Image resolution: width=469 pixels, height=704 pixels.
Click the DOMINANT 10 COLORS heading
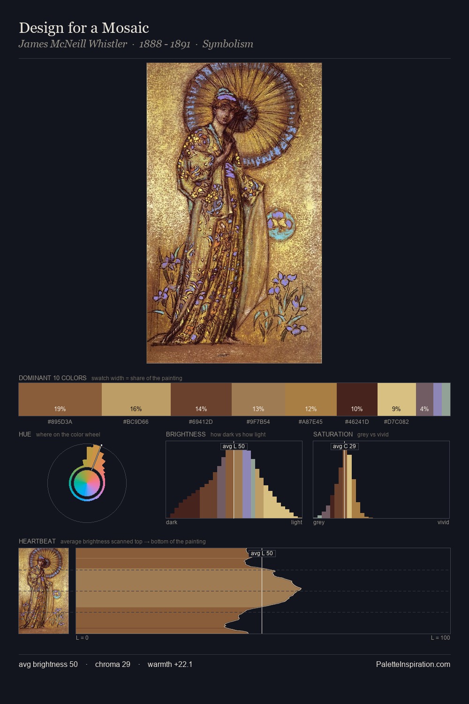tap(53, 378)
